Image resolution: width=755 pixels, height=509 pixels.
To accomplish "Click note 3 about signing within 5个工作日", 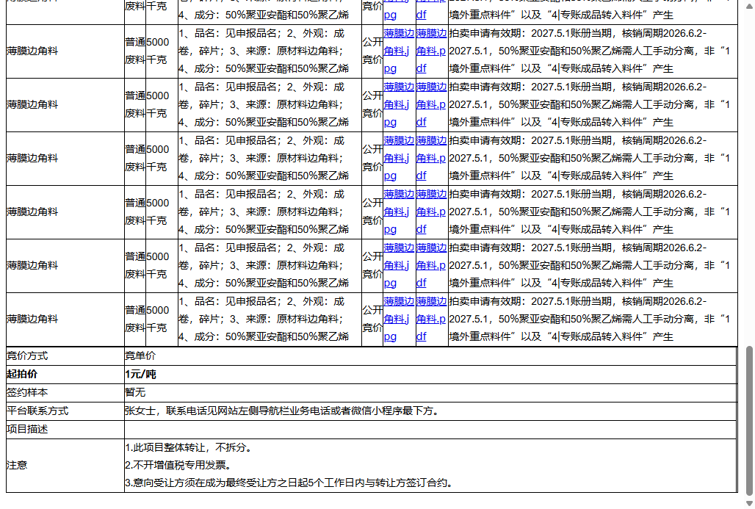I will 289,483.
